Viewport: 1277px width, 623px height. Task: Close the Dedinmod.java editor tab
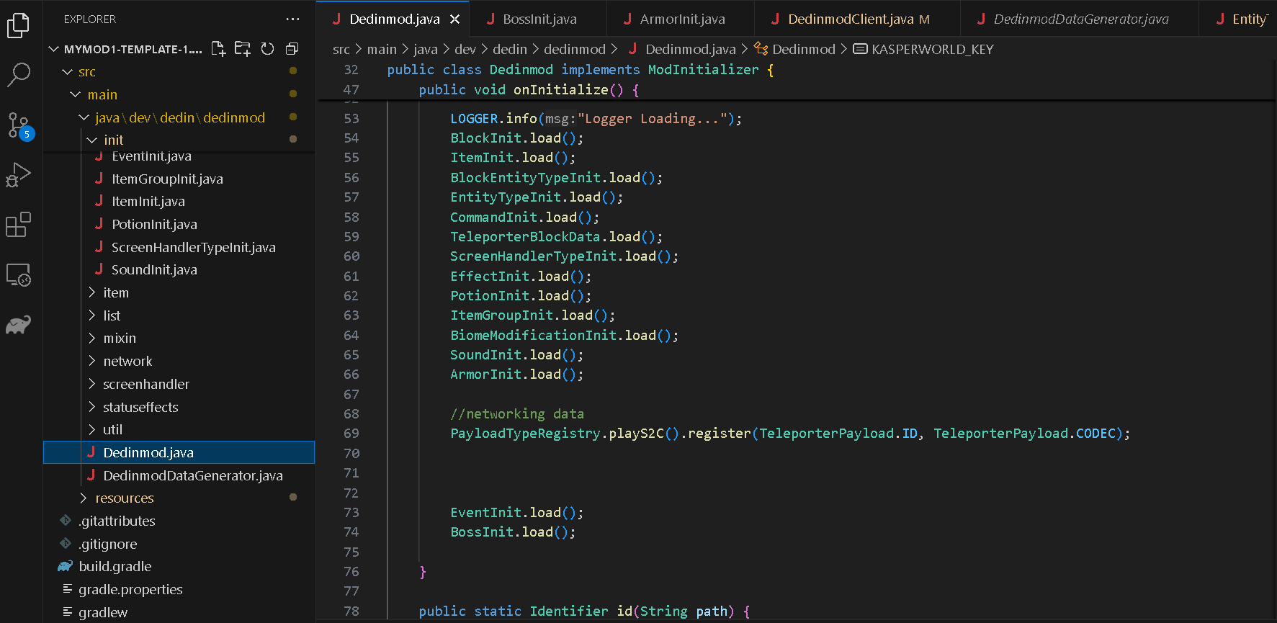[454, 19]
